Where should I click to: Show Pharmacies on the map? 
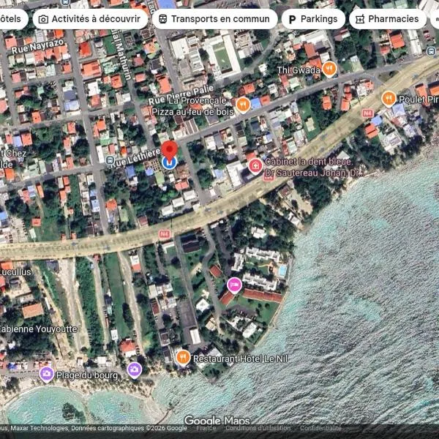388,19
